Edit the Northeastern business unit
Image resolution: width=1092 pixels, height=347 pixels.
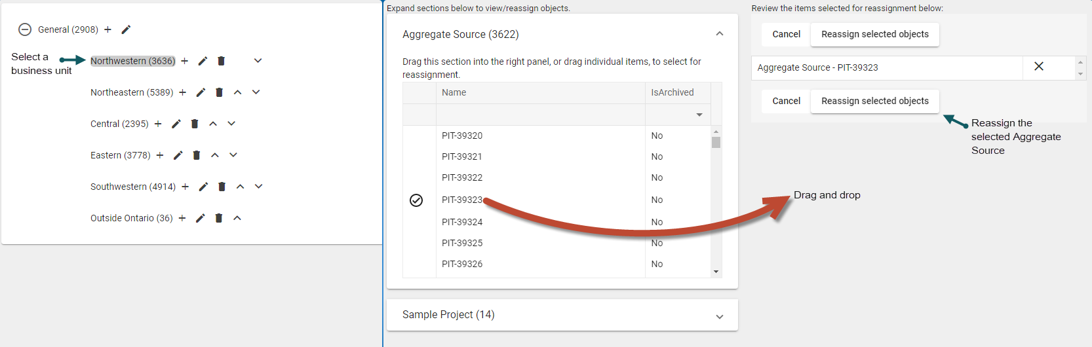[x=201, y=92]
